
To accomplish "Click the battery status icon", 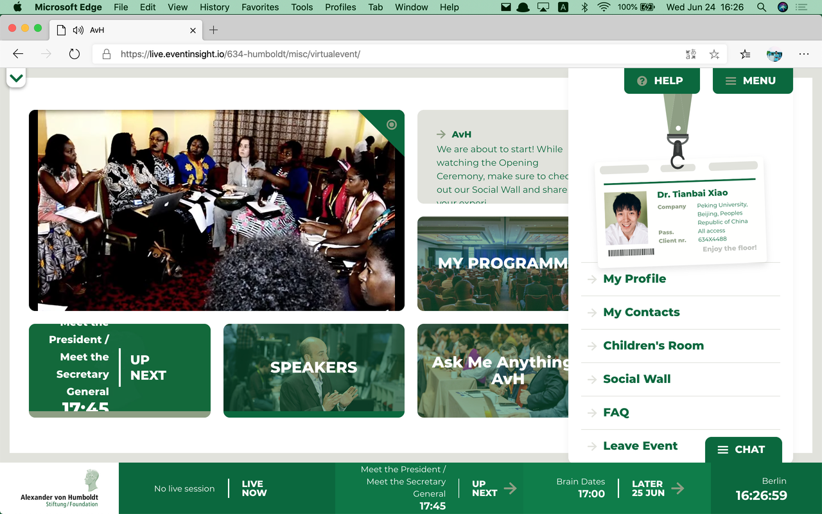I will 648,7.
